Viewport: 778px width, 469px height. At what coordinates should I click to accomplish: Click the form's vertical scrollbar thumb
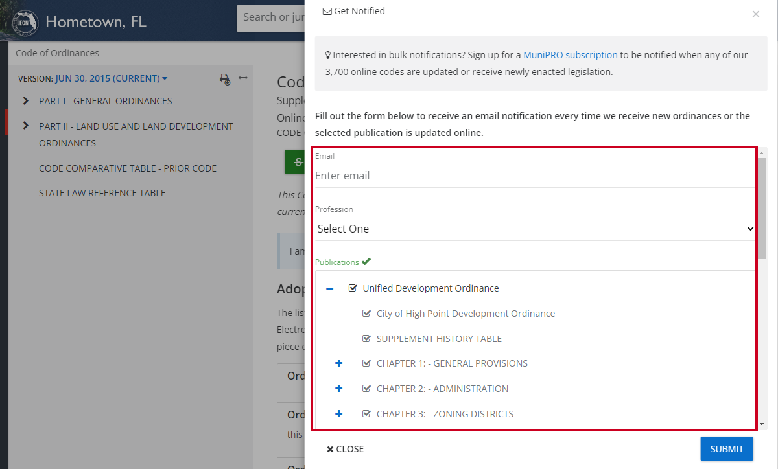(x=762, y=209)
